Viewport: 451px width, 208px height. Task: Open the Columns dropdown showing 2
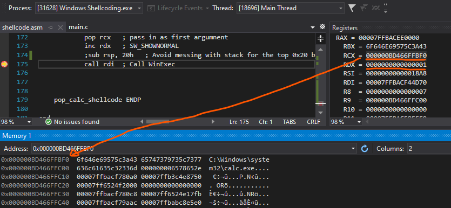[x=429, y=149]
